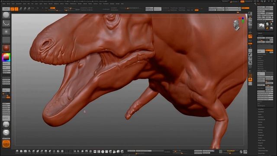This screenshot has height=156, width=277.
Task: Select the second brush icon in the bottom shelf
Action: [x=21, y=151]
